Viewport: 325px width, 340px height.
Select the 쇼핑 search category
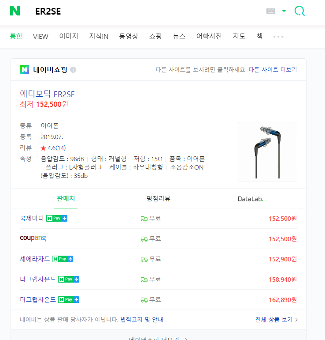pos(155,36)
